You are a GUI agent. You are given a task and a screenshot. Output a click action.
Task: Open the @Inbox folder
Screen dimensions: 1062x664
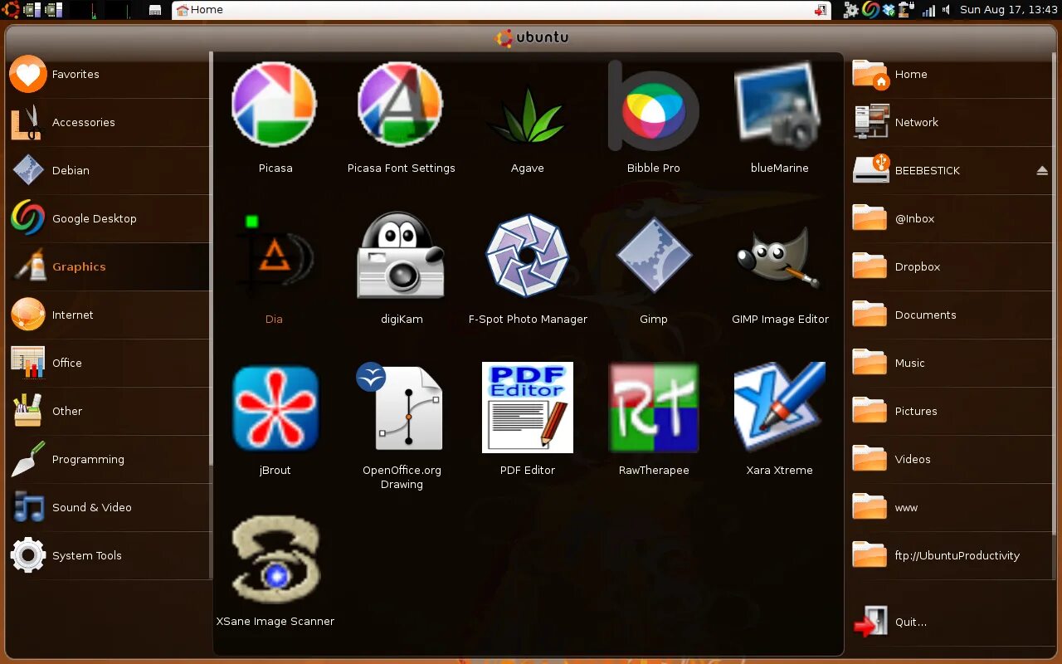coord(951,219)
